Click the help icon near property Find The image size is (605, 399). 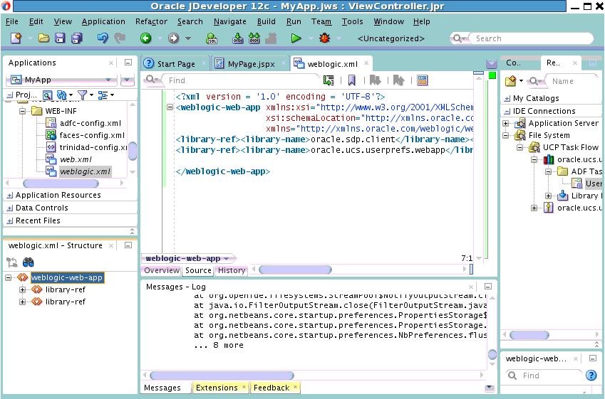point(591,375)
